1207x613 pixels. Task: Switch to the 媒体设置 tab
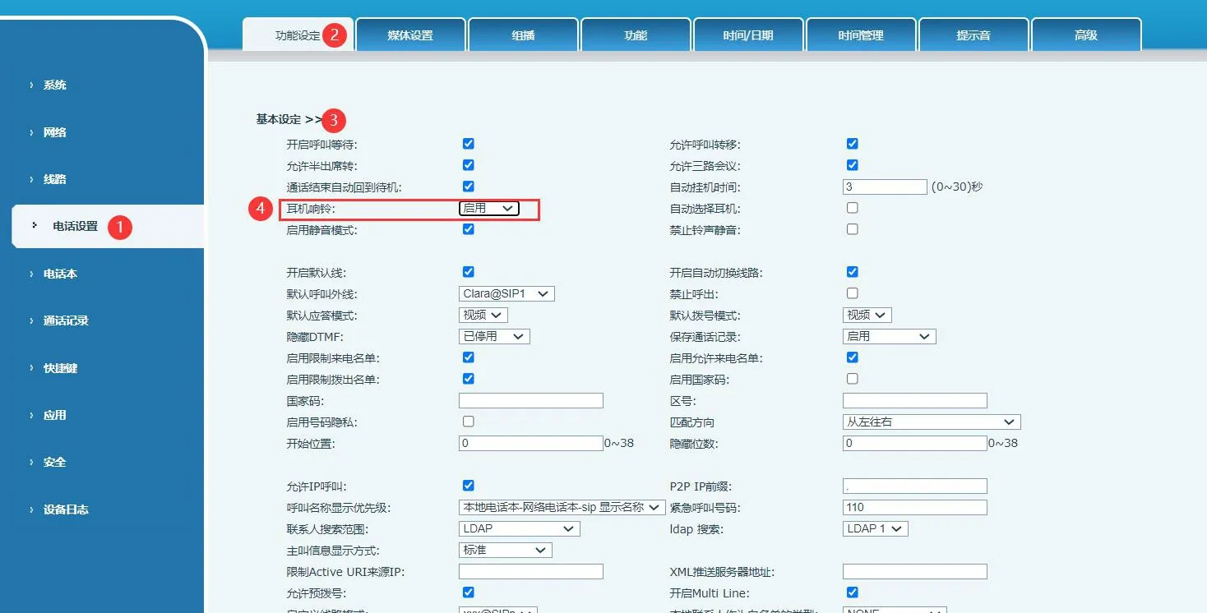click(x=409, y=34)
